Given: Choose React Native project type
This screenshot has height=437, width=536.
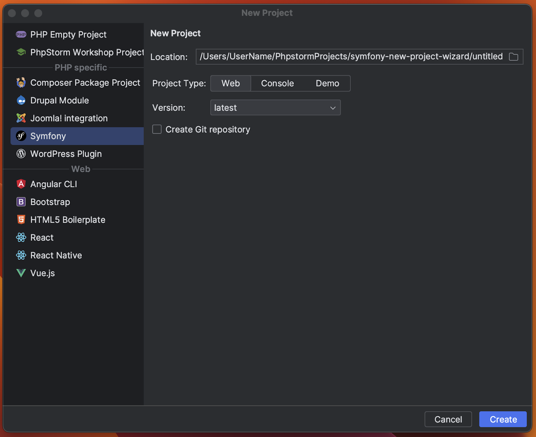Looking at the screenshot, I should 56,255.
